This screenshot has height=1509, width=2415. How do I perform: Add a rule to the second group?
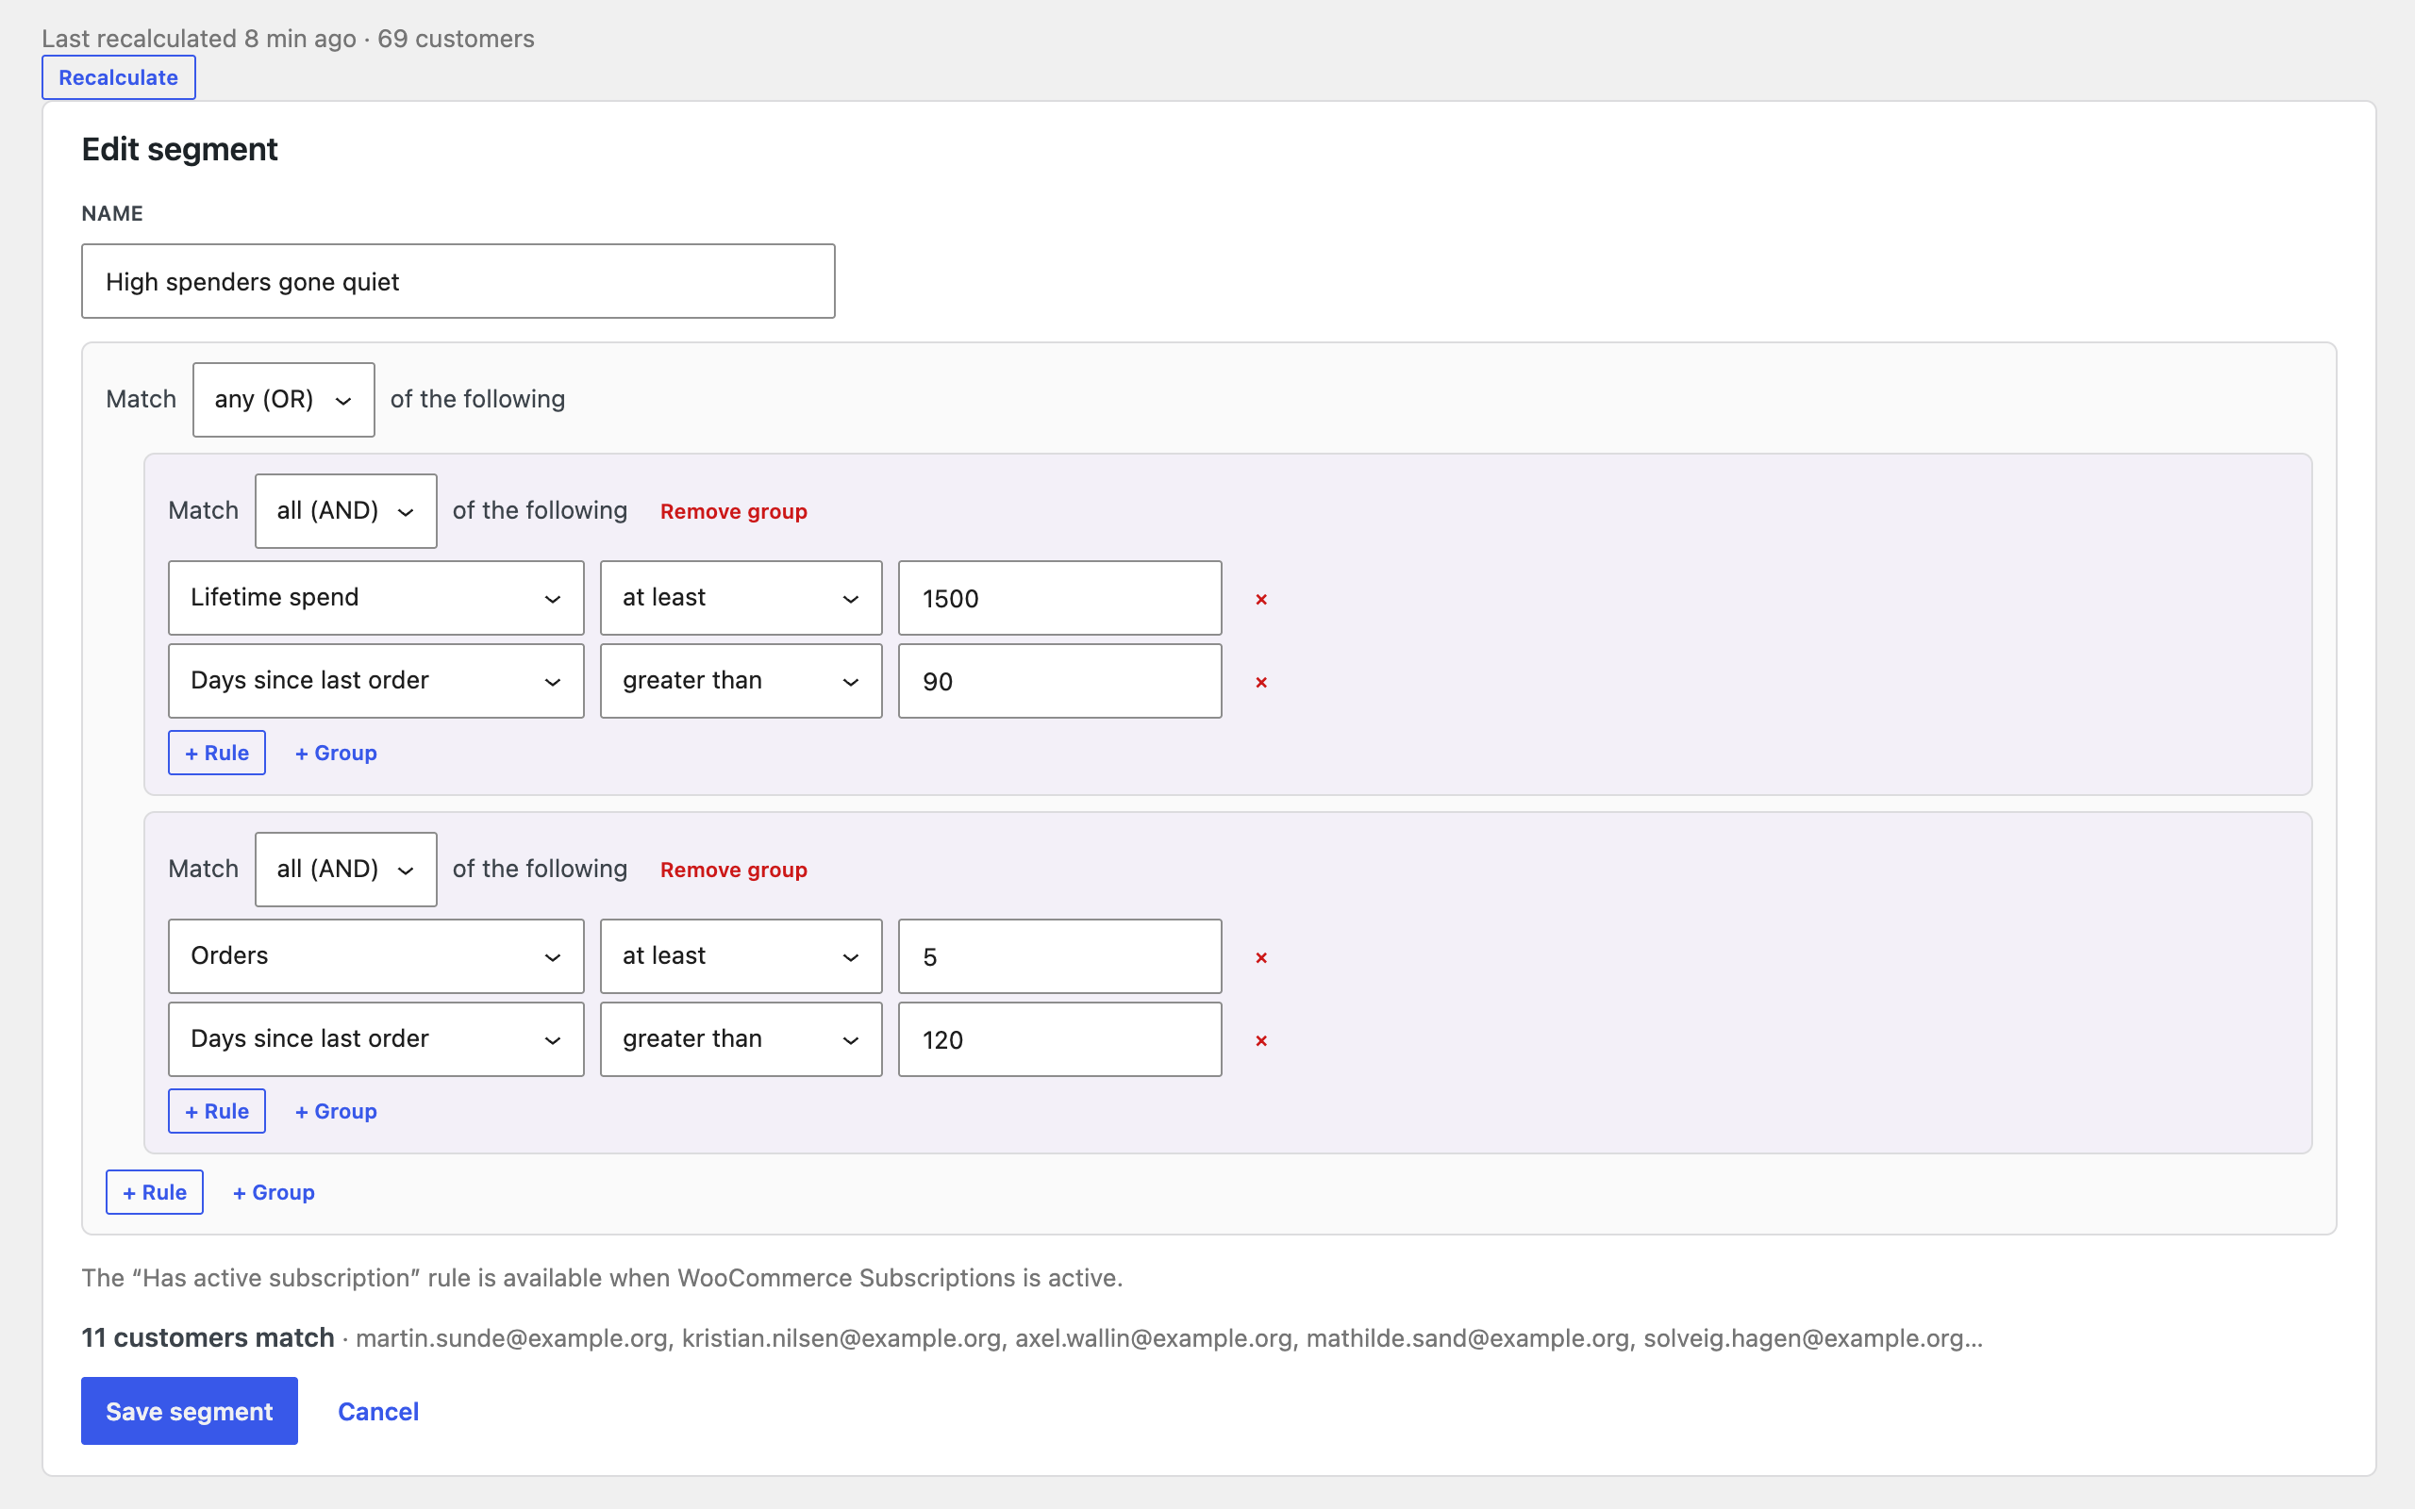click(x=217, y=1111)
